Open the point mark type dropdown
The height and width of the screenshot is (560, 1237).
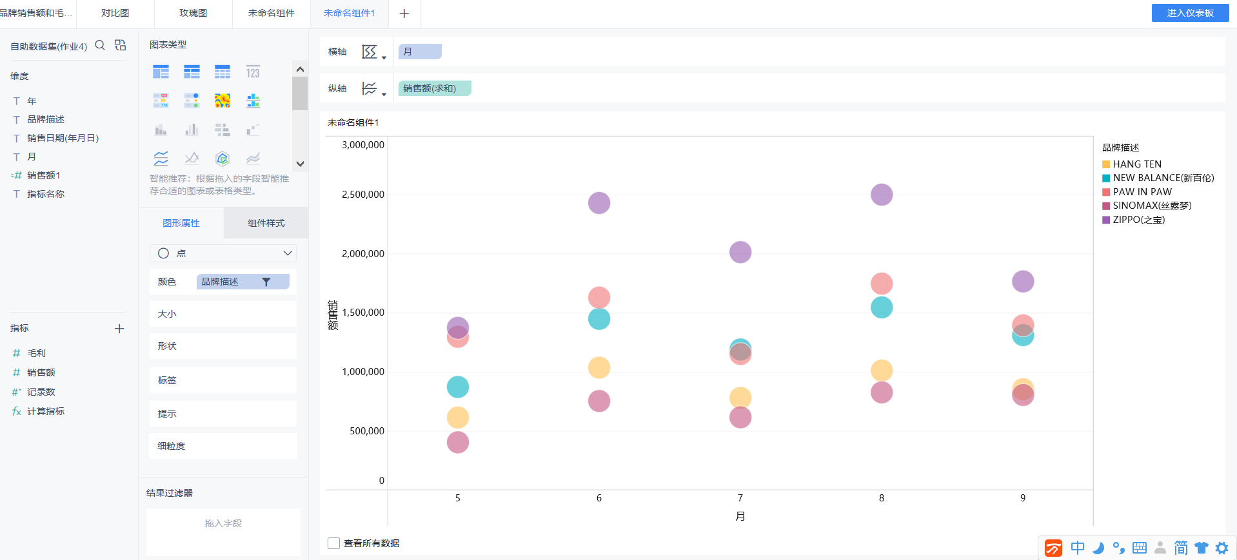click(223, 253)
